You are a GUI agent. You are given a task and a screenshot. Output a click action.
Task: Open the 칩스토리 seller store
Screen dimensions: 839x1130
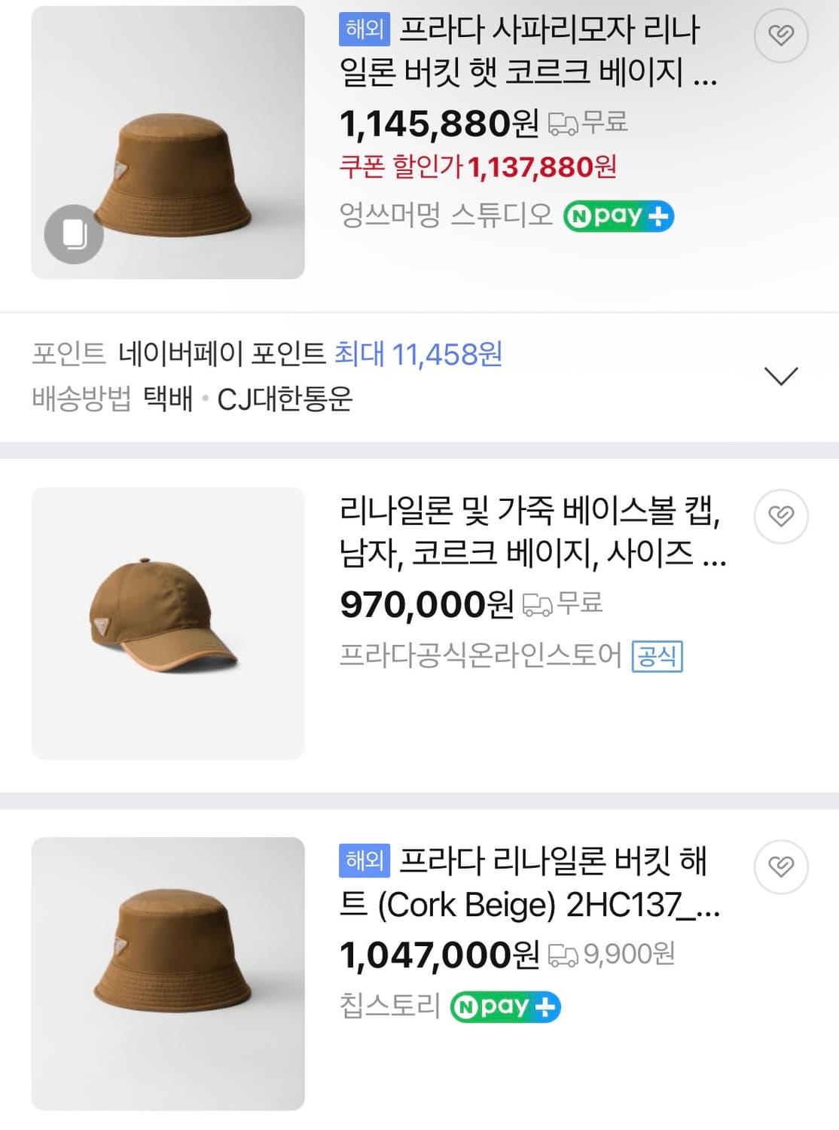pos(389,1006)
